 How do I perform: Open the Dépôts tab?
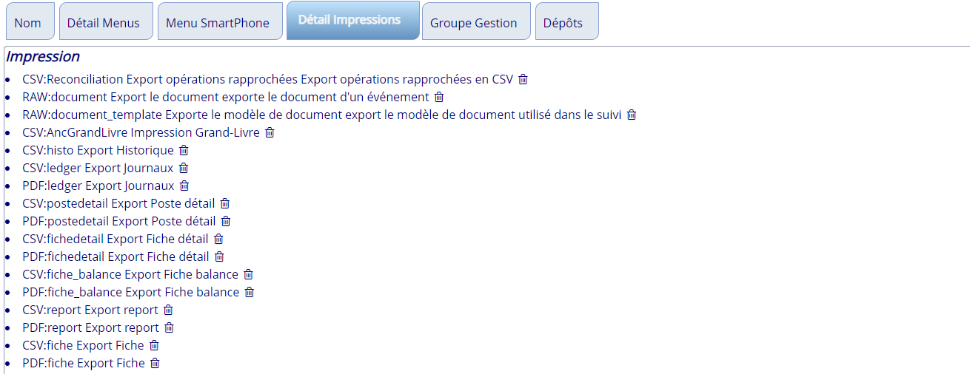[563, 23]
